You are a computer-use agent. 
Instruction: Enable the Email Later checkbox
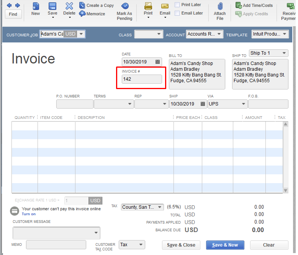click(x=177, y=13)
